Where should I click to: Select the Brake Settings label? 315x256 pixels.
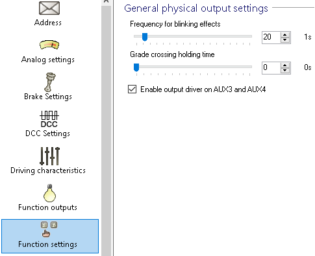click(x=48, y=97)
